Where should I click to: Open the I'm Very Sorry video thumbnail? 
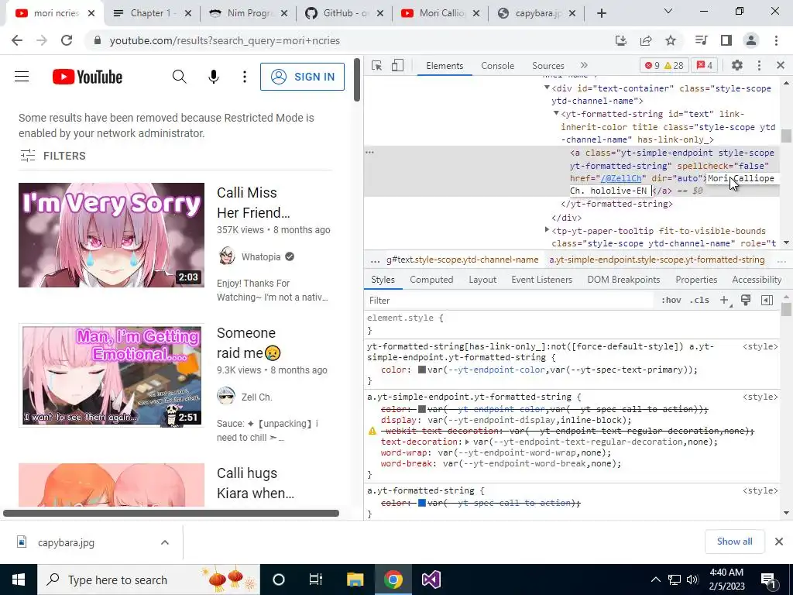pos(112,236)
